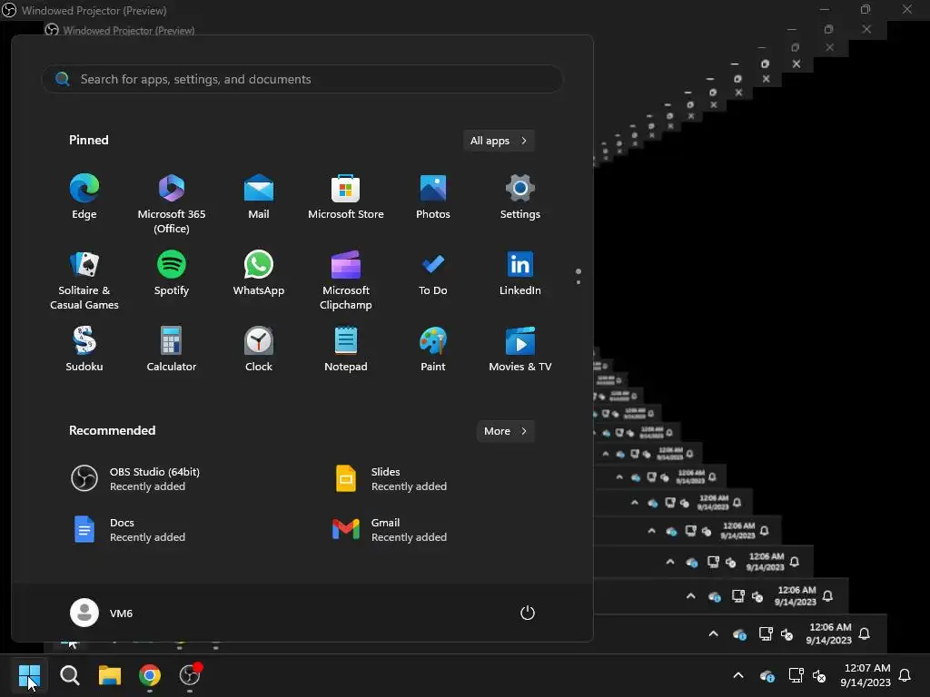Click 'Windowed Projector (Preview)' outer title text
Image resolution: width=930 pixels, height=697 pixels.
coord(94,11)
